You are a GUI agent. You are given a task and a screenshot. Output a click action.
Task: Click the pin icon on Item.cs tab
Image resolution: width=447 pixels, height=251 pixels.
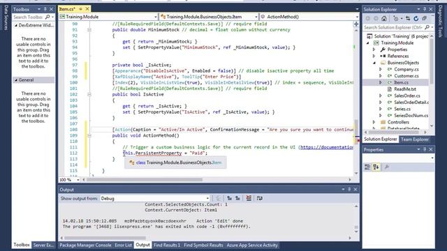(81, 9)
